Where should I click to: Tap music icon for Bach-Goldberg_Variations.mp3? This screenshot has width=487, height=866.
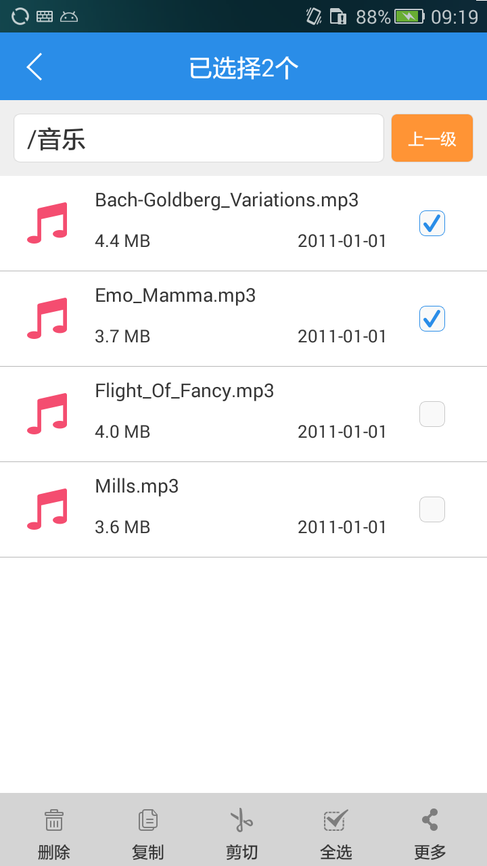47,223
